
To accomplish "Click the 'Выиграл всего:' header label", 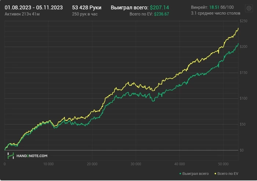I will pyautogui.click(x=130, y=8).
